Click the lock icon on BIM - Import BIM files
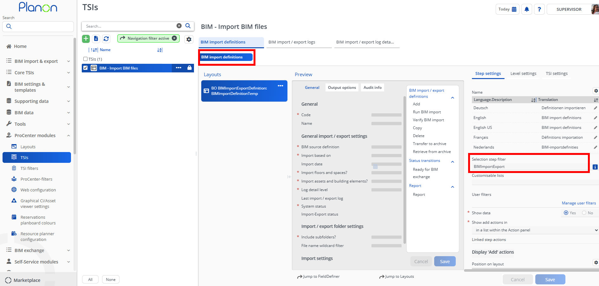 point(190,68)
